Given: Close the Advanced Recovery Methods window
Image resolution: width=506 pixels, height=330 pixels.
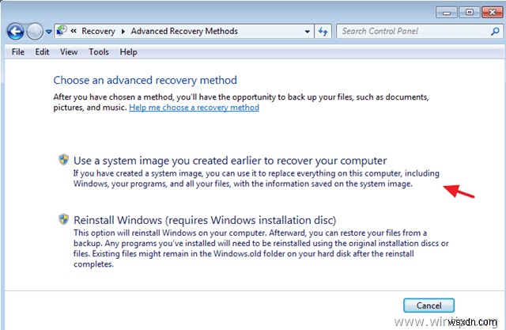Looking at the screenshot, I should [493, 13].
